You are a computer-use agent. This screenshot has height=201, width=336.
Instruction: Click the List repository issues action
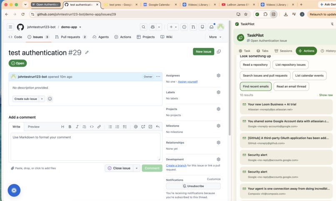pyautogui.click(x=291, y=65)
